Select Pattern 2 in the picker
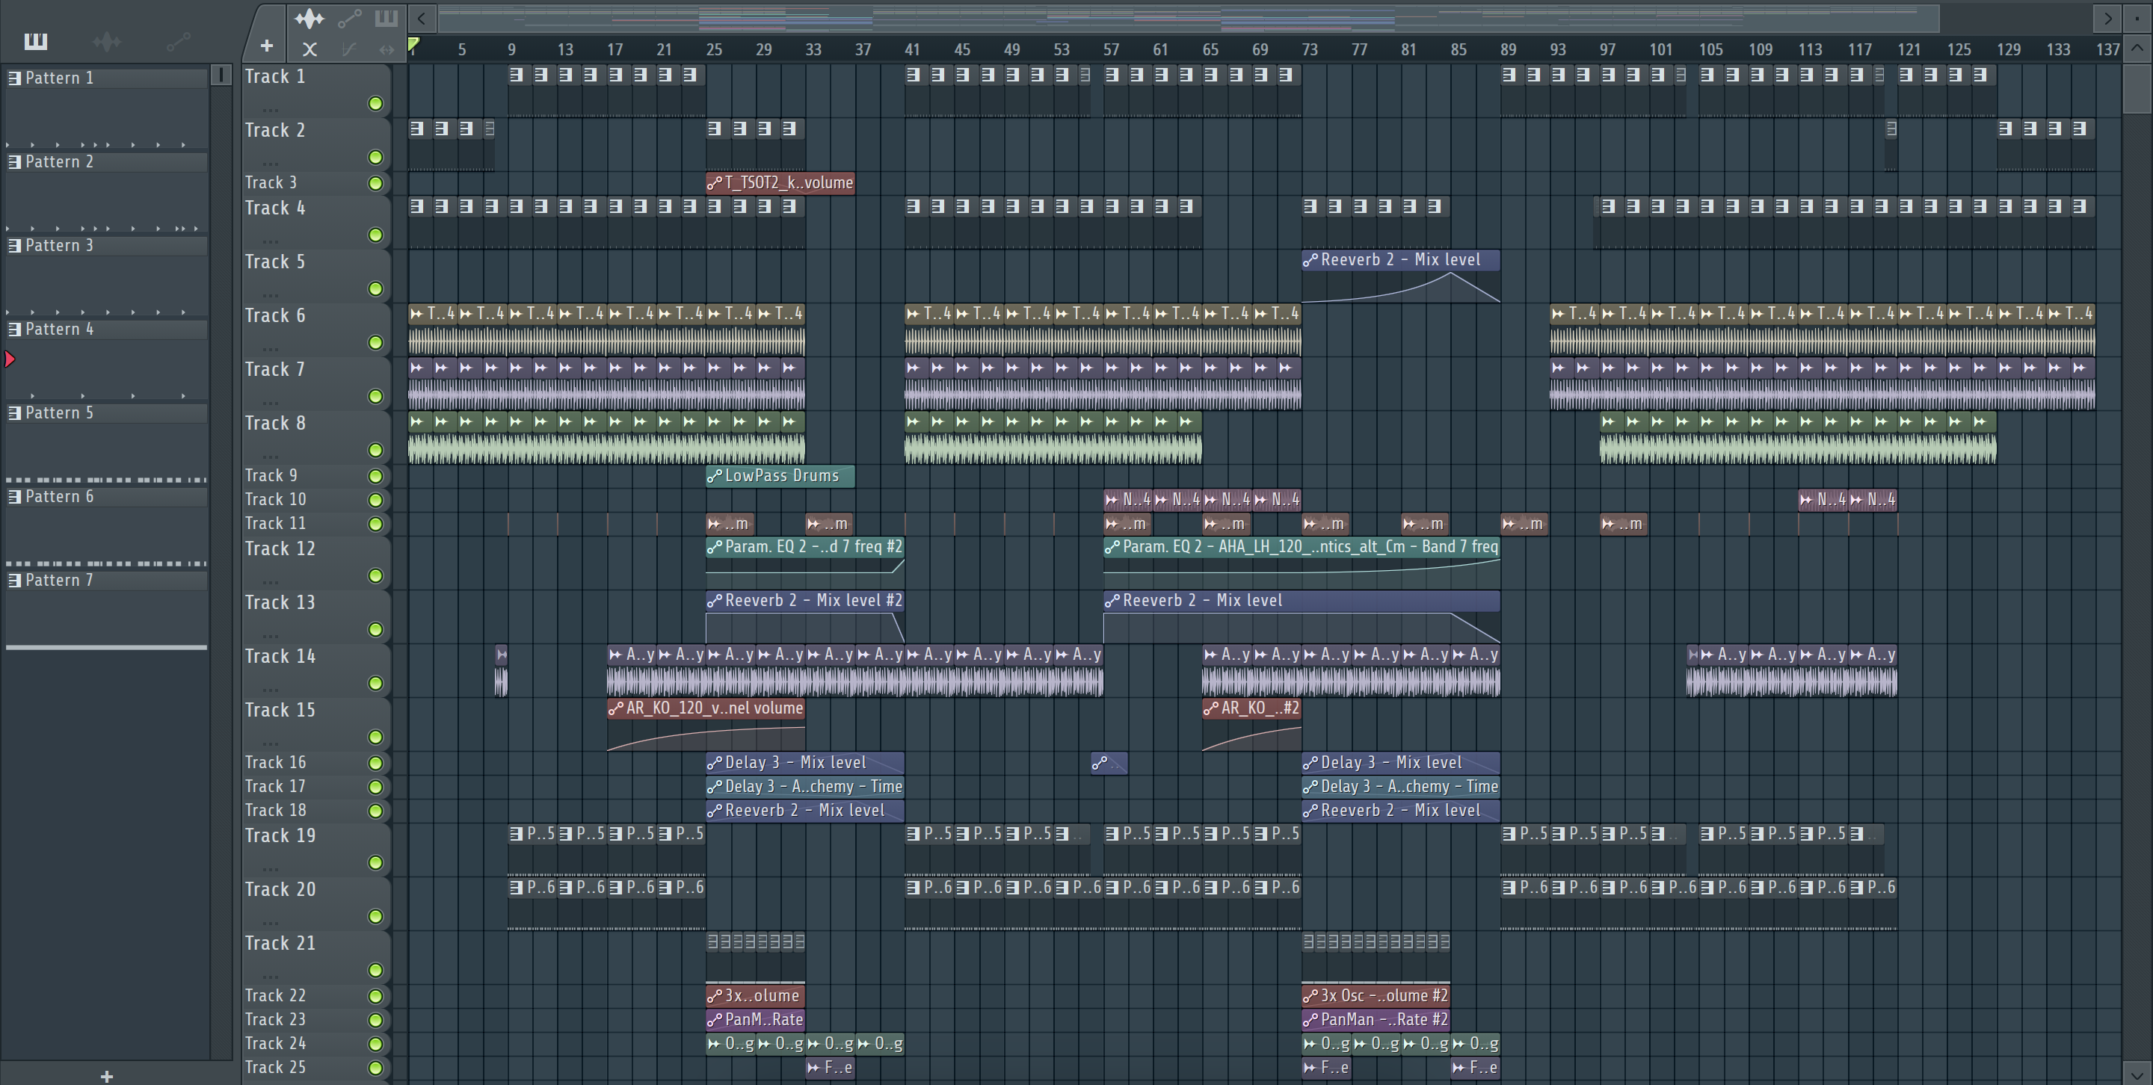Screen dimensions: 2153x1085 106,162
